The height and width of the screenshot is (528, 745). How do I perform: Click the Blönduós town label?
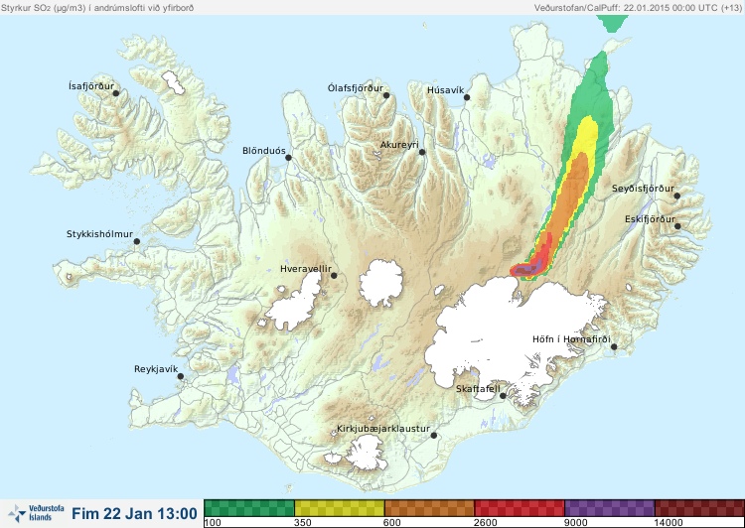264,151
